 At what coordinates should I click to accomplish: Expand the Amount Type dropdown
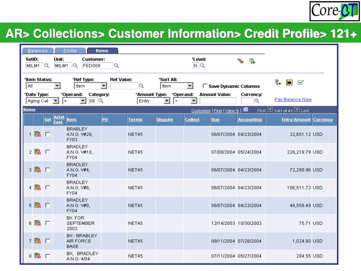pyautogui.click(x=167, y=101)
